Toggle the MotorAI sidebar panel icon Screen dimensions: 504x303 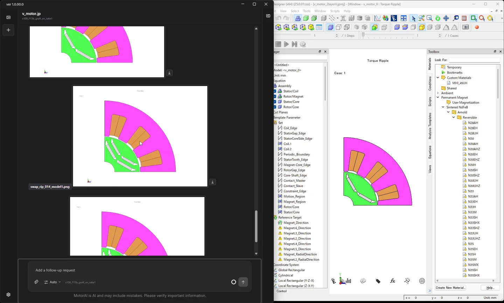coord(8,17)
